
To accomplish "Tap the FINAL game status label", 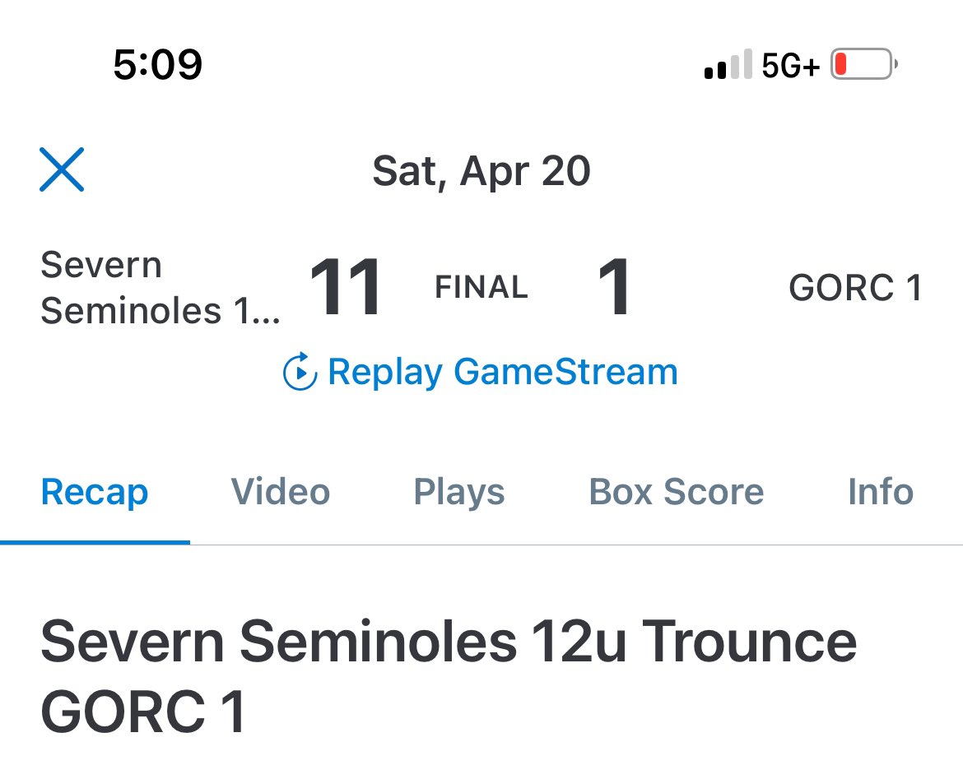I will click(481, 287).
